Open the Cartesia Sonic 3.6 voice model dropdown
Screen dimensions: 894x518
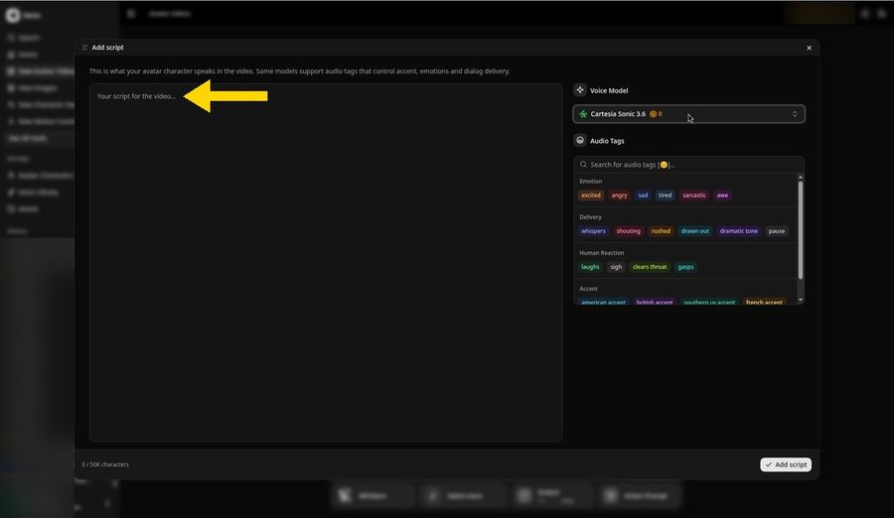pos(688,114)
